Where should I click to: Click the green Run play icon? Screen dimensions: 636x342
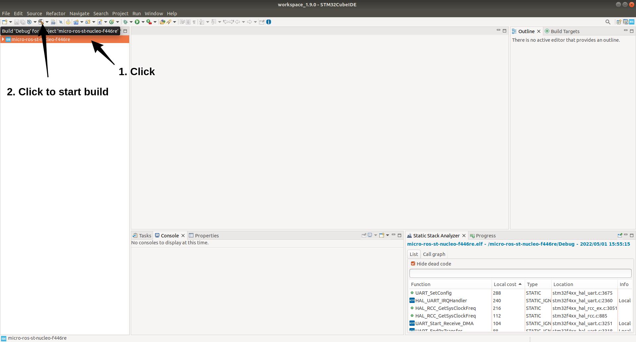[x=137, y=22]
